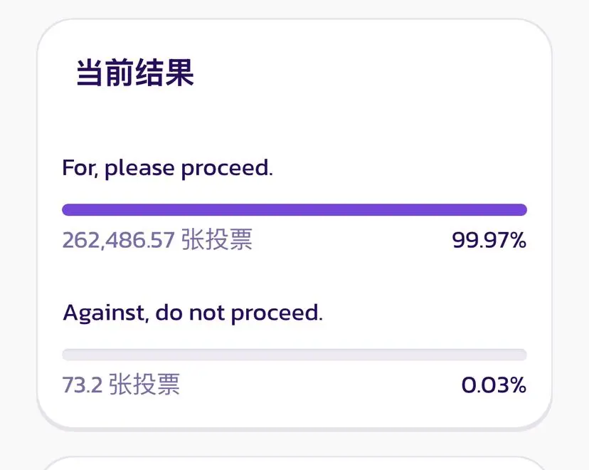Click the "73.2 张投票" vote count
Image resolution: width=589 pixels, height=470 pixels.
coord(121,385)
